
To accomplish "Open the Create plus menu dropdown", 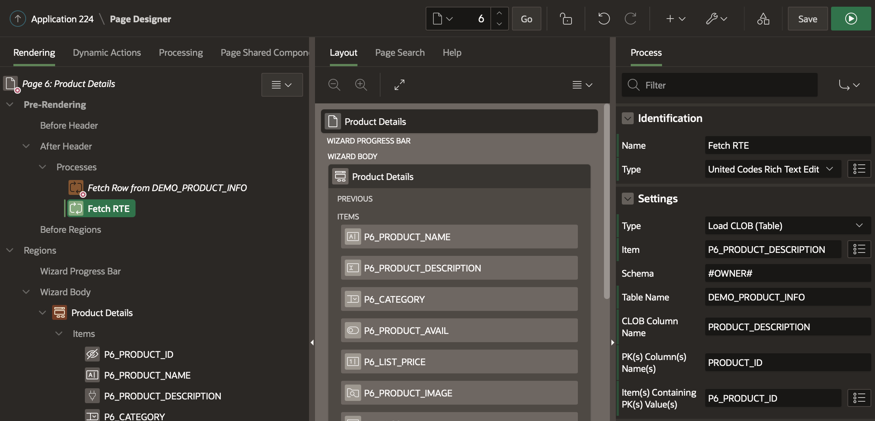I will (675, 19).
